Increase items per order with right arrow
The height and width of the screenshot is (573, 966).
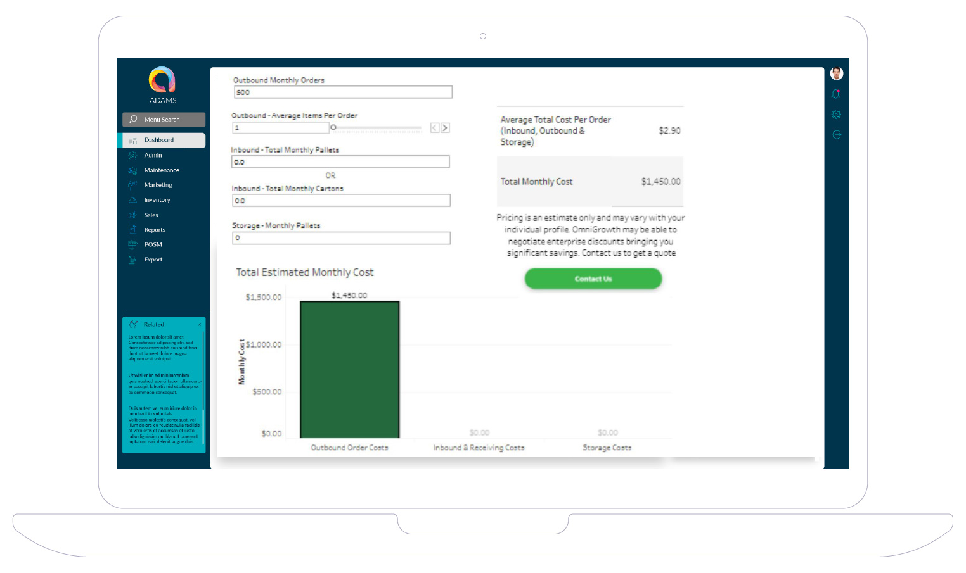pyautogui.click(x=445, y=128)
